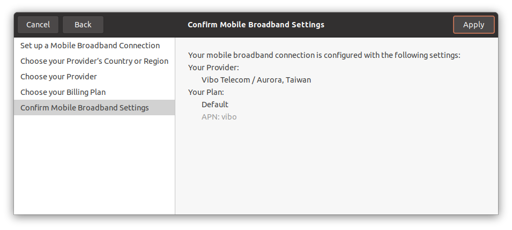Screen dimensions: 512x230
Task: Go back using the Back button
Action: coord(83,25)
